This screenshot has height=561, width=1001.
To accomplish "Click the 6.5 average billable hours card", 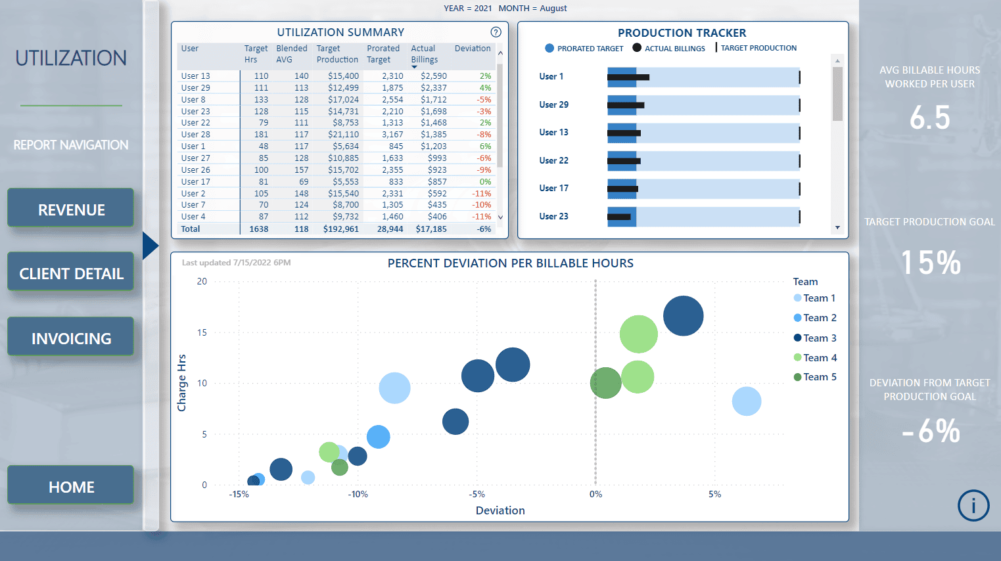I will pyautogui.click(x=929, y=118).
